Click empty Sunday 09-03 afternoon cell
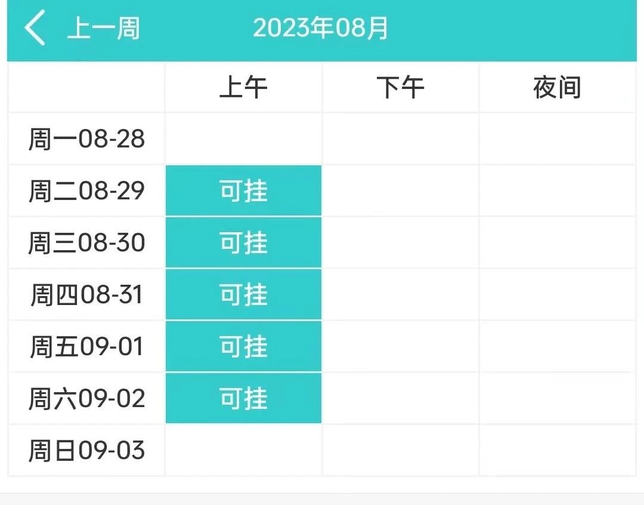This screenshot has height=505, width=644. pos(401,450)
